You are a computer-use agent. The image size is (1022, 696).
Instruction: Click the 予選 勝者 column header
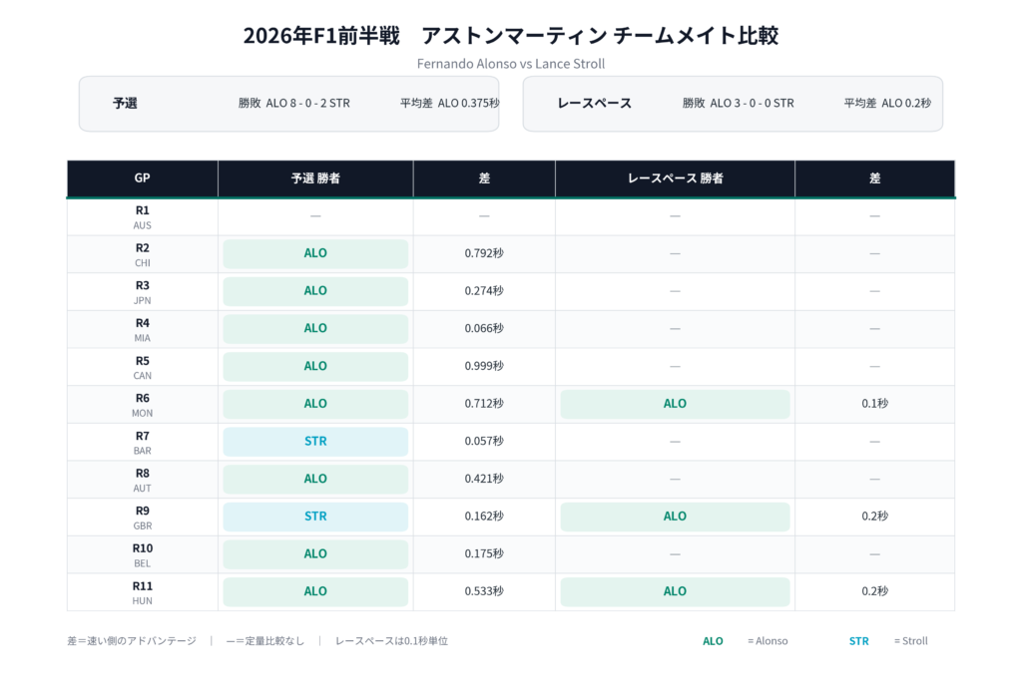coord(315,177)
